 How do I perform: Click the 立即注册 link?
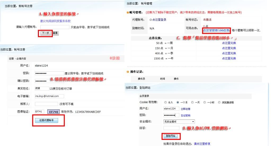[185, 109]
